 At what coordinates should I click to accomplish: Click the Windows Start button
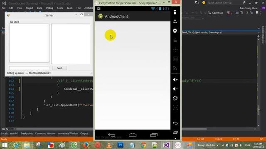(x=5, y=145)
